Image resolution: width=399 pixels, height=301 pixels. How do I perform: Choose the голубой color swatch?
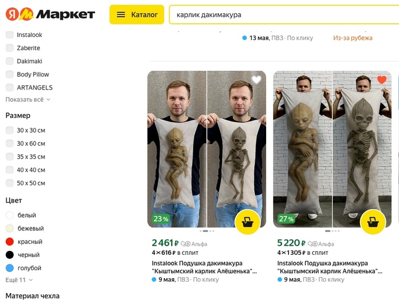tap(10, 268)
